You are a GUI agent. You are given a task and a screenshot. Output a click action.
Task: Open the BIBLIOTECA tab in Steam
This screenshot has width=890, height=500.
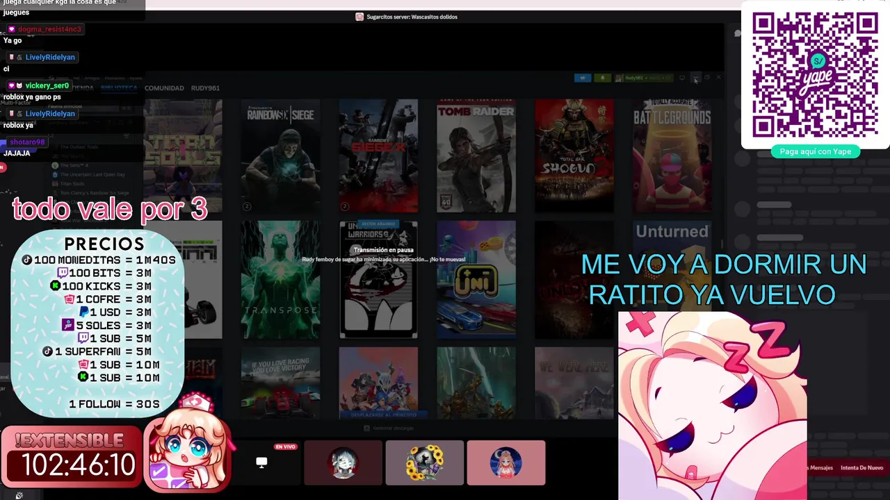pos(119,88)
